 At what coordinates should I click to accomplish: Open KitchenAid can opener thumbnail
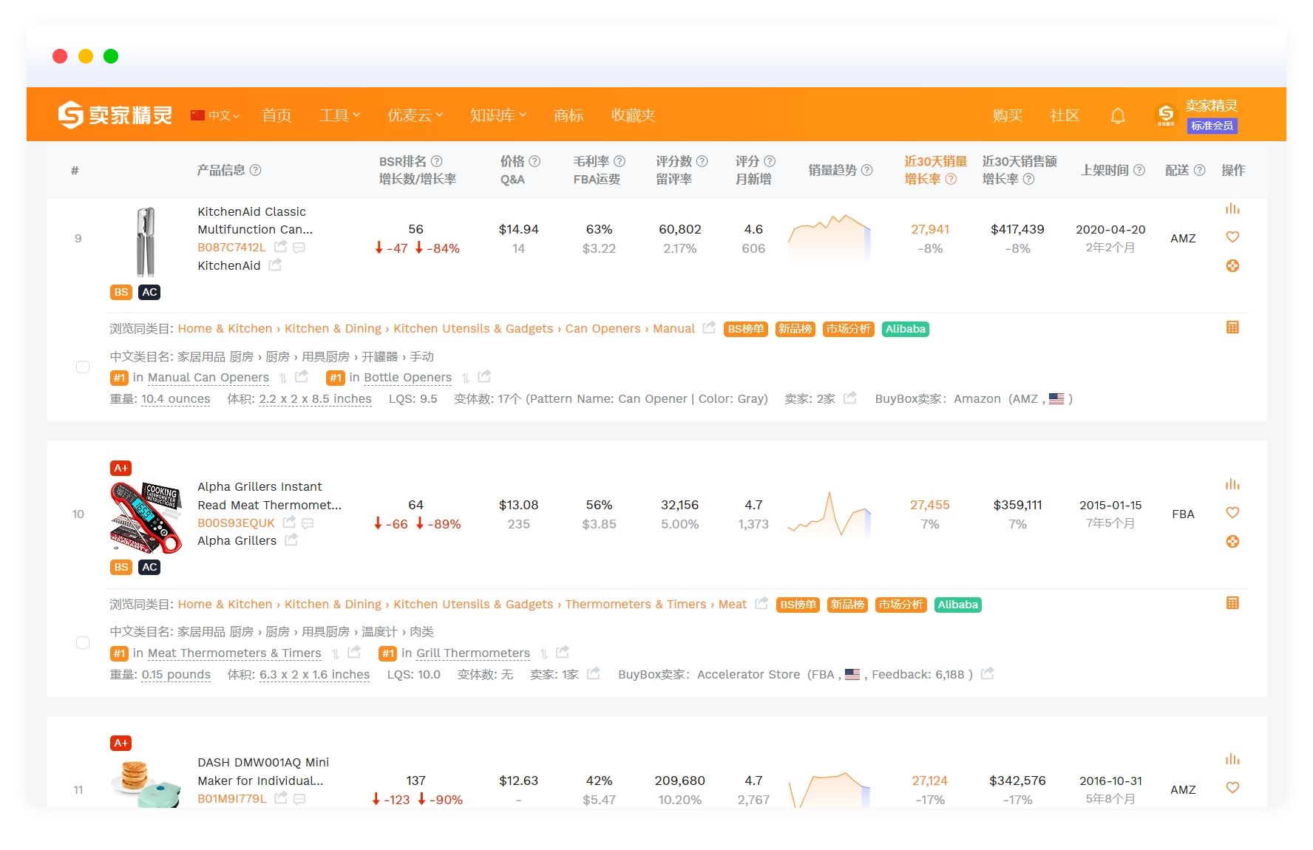click(146, 242)
